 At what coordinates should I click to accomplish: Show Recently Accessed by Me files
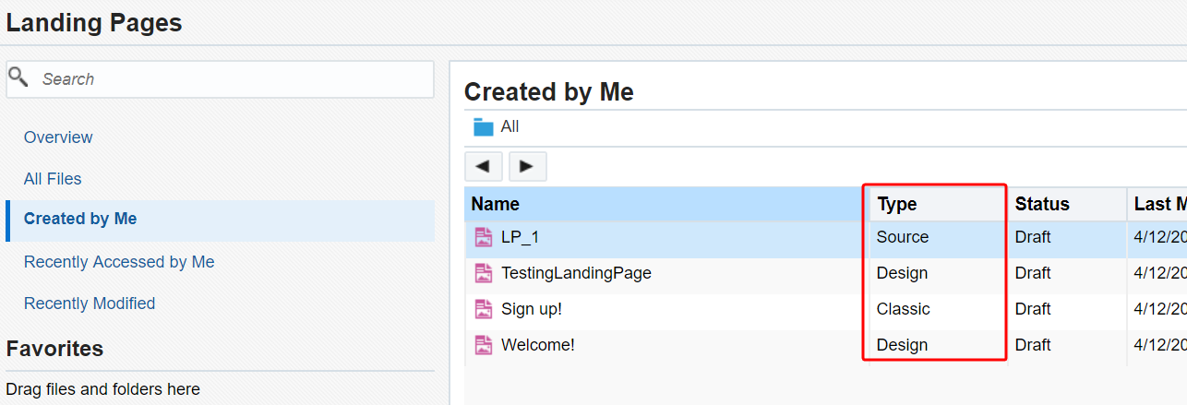click(119, 262)
